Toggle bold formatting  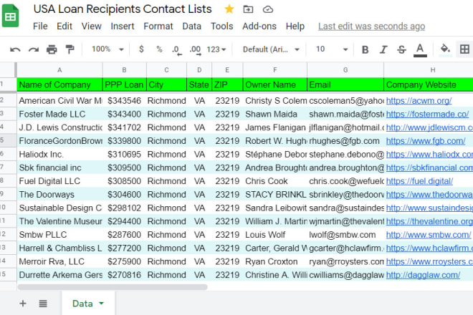(x=365, y=49)
